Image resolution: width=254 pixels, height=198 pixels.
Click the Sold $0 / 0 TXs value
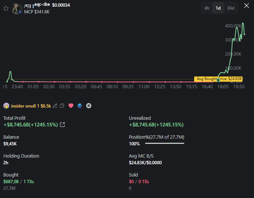139,182
